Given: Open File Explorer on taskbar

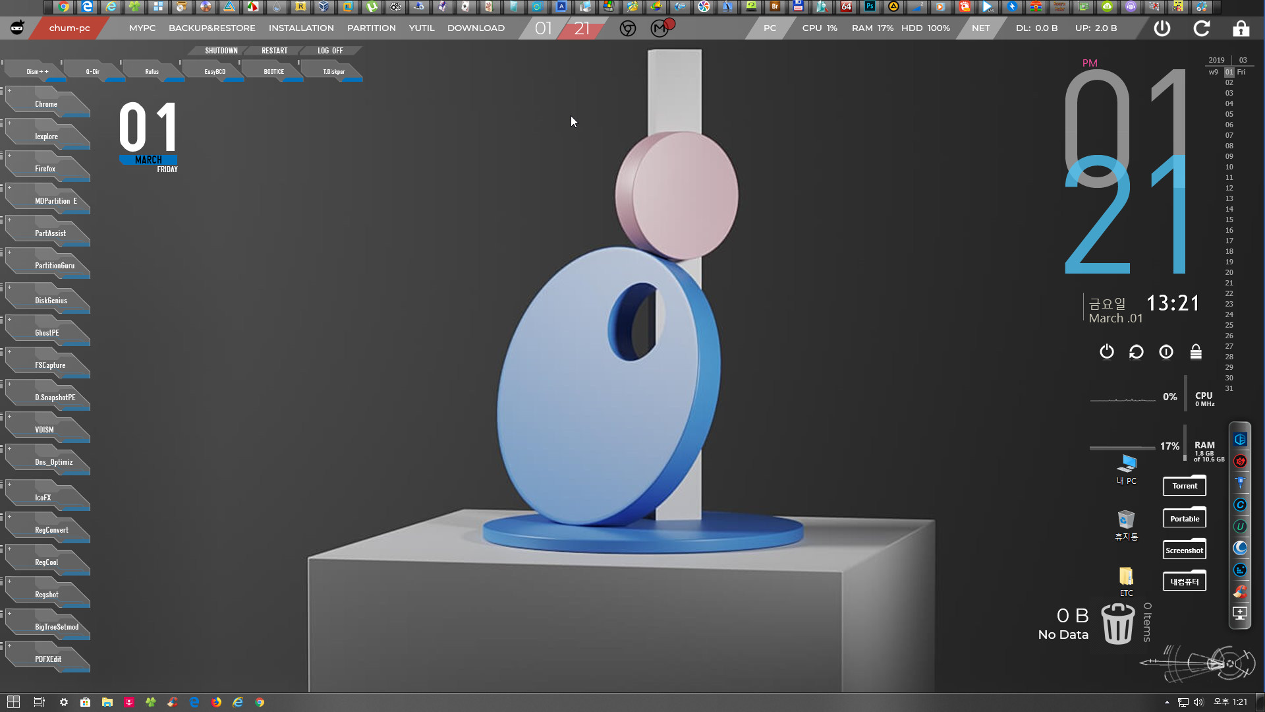Looking at the screenshot, I should pos(107,702).
